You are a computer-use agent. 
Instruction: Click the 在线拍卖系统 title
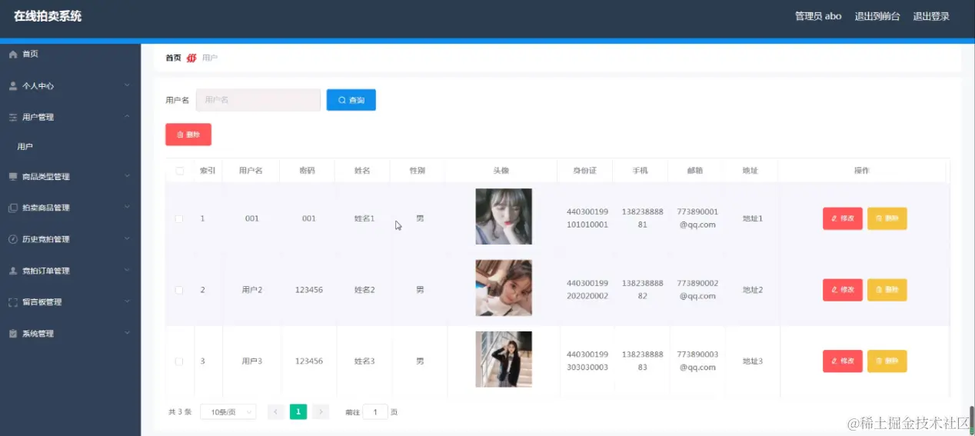tap(48, 16)
